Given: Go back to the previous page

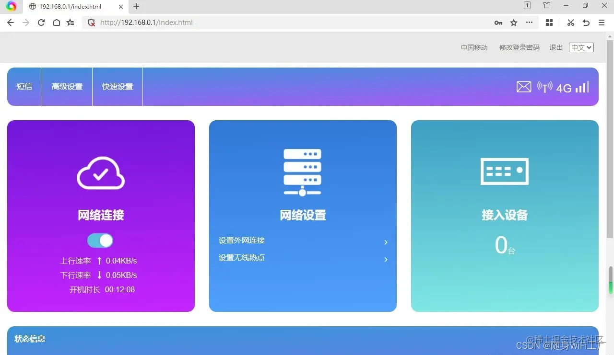Looking at the screenshot, I should (x=11, y=23).
